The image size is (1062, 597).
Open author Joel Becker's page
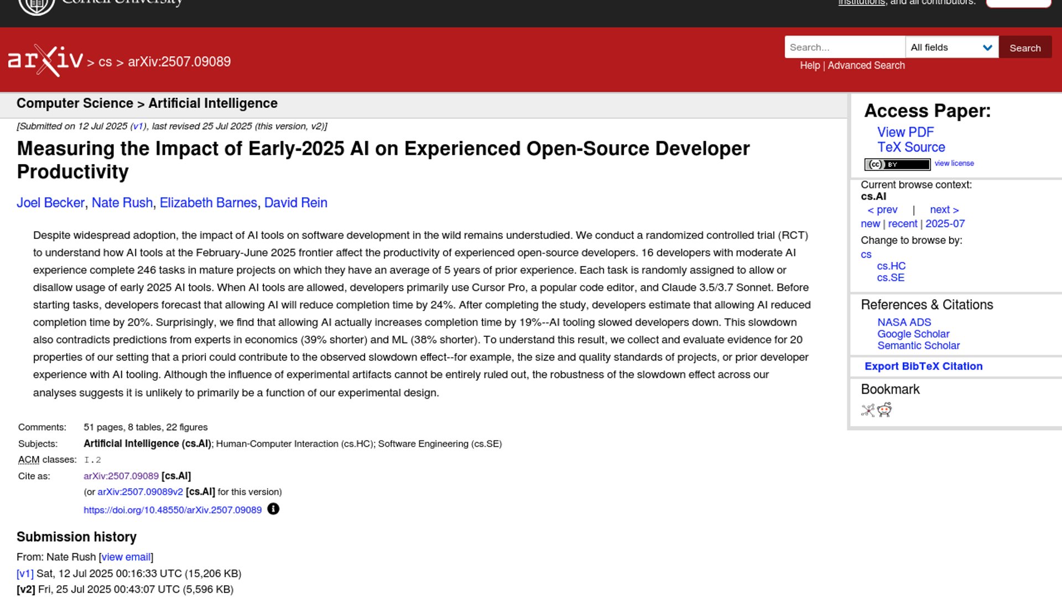(x=50, y=203)
